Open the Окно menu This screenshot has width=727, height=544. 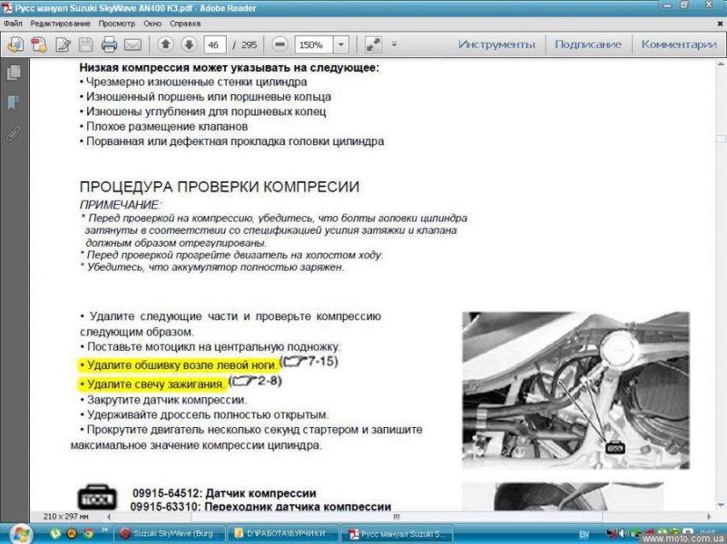tap(152, 24)
